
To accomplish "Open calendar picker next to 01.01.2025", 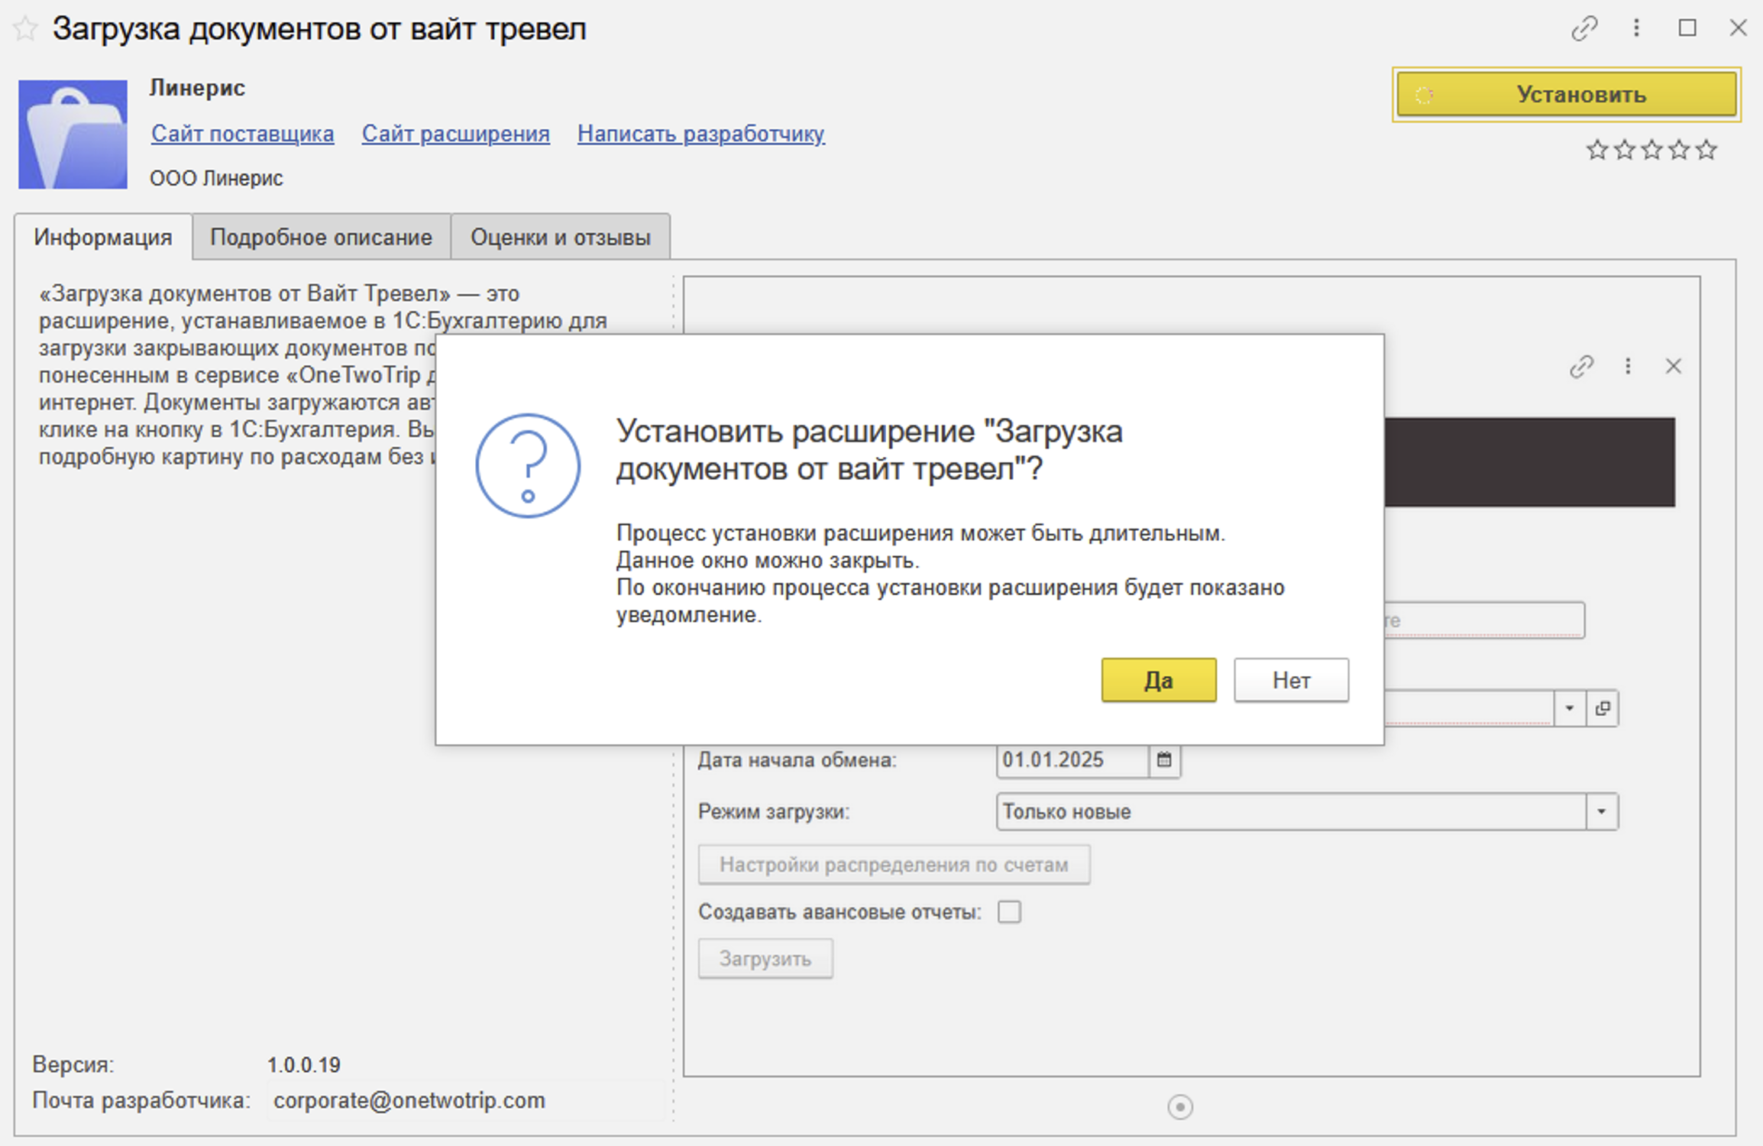I will click(1164, 760).
